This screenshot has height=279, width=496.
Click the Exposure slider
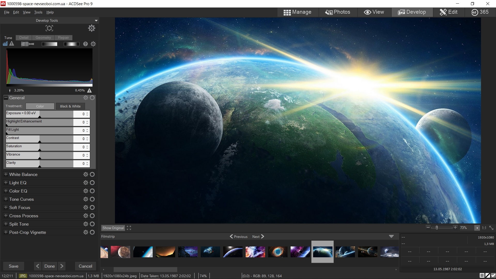[40, 114]
